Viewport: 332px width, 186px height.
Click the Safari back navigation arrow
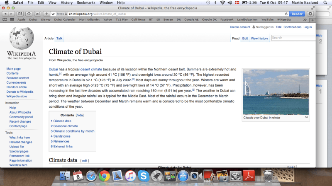click(x=5, y=14)
